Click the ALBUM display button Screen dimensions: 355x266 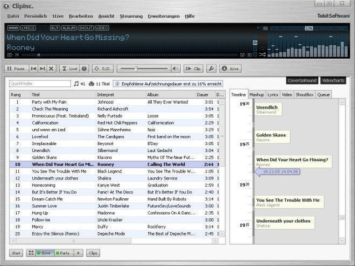69,28
